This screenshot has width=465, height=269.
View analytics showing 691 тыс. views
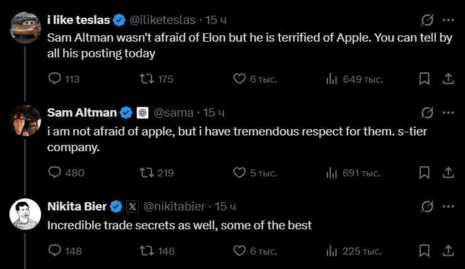[353, 173]
